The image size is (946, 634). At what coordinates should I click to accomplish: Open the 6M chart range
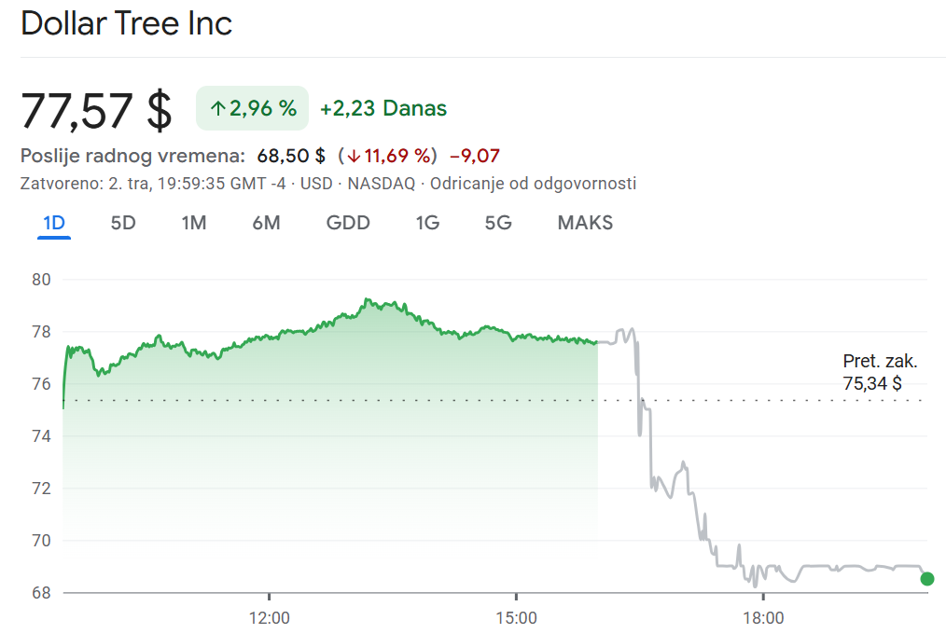point(266,223)
